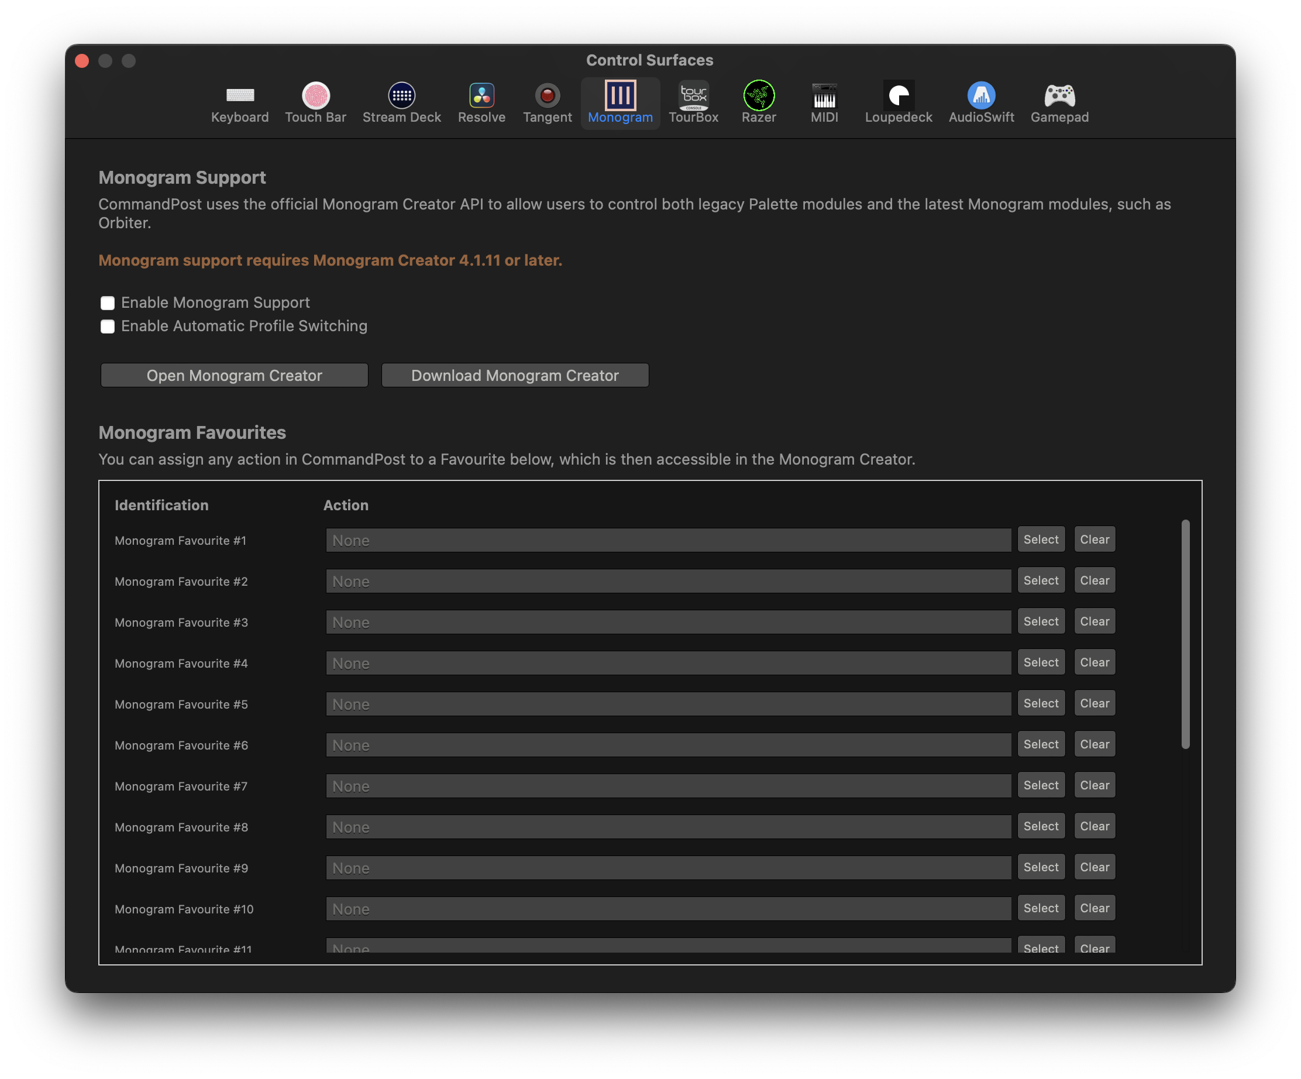The width and height of the screenshot is (1301, 1079).
Task: Select an action for Monogram Favourite #3
Action: pyautogui.click(x=1041, y=621)
